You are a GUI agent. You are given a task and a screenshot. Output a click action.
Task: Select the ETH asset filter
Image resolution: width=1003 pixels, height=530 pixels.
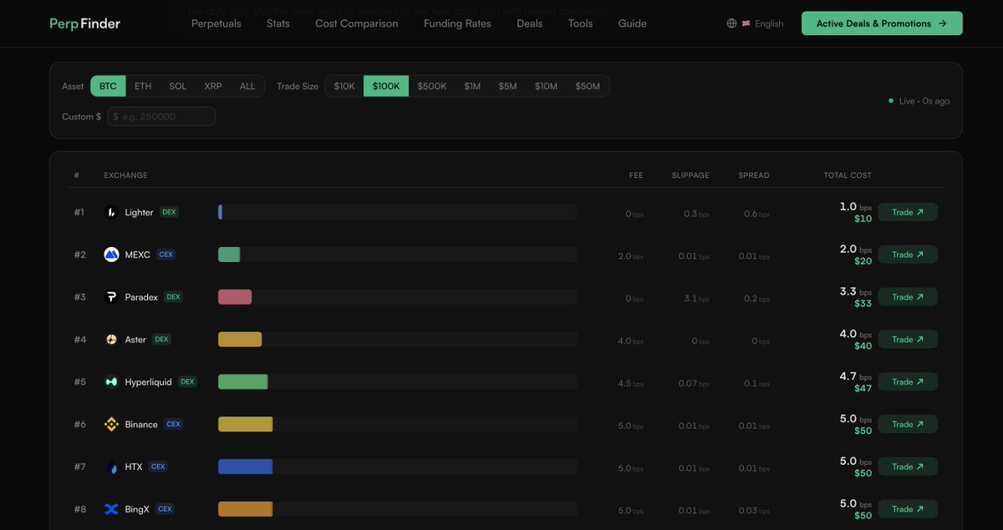point(142,85)
